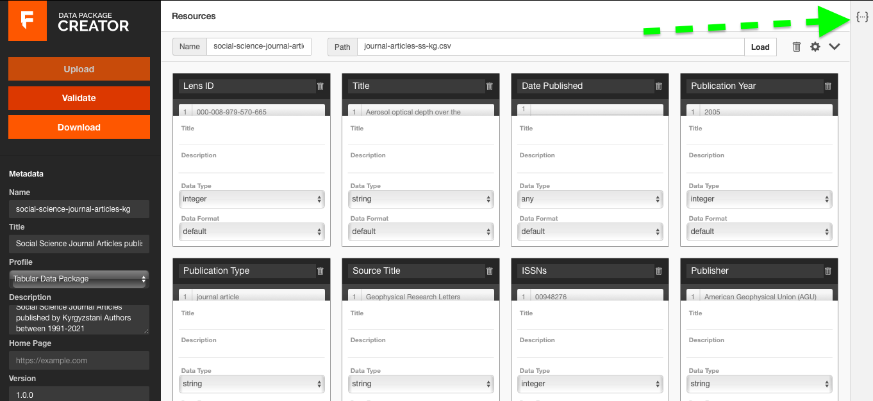Click the Home Page URL input field
This screenshot has width=873, height=401.
click(x=78, y=360)
